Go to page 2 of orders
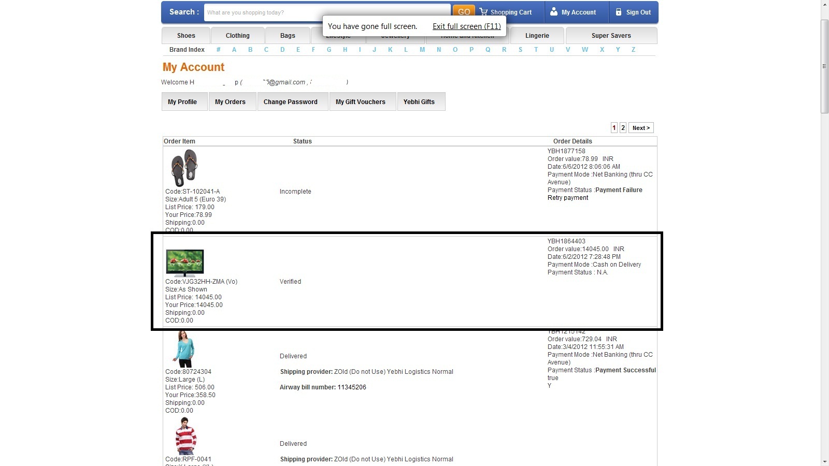The image size is (829, 466). click(x=623, y=128)
